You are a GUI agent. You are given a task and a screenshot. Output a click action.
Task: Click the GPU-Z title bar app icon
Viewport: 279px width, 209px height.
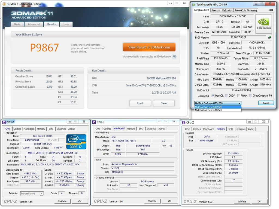click(x=194, y=5)
